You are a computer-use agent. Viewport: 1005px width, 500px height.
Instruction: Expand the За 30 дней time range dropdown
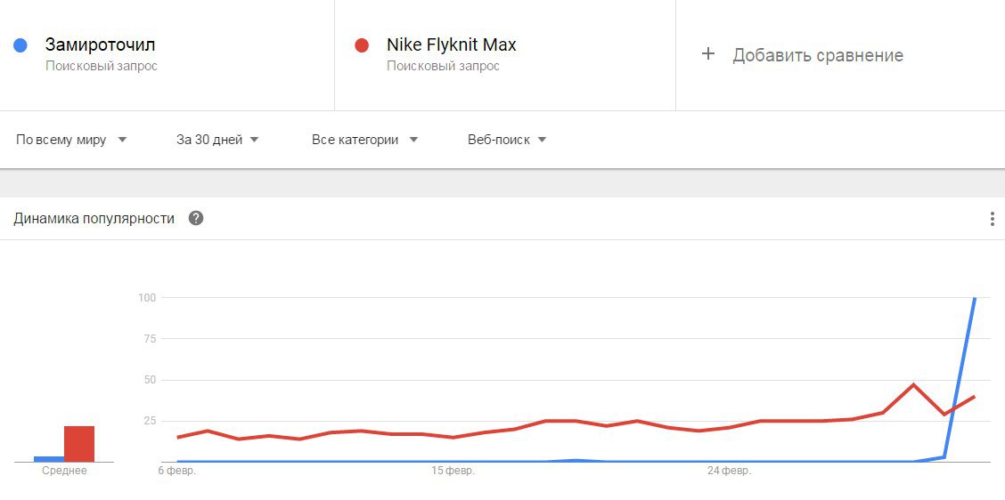[x=217, y=140]
